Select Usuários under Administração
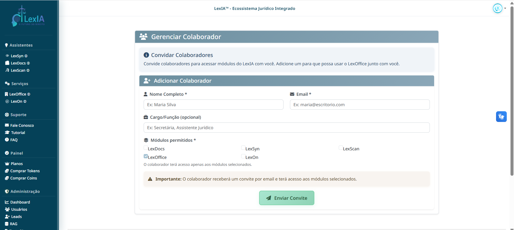514x230 pixels. (x=19, y=209)
